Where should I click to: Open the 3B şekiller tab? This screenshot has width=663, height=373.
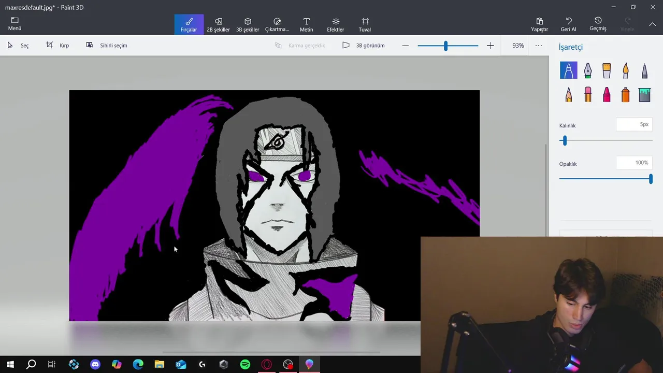click(x=248, y=24)
